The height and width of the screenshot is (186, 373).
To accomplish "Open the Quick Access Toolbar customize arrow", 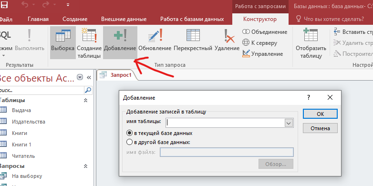I will [68, 4].
